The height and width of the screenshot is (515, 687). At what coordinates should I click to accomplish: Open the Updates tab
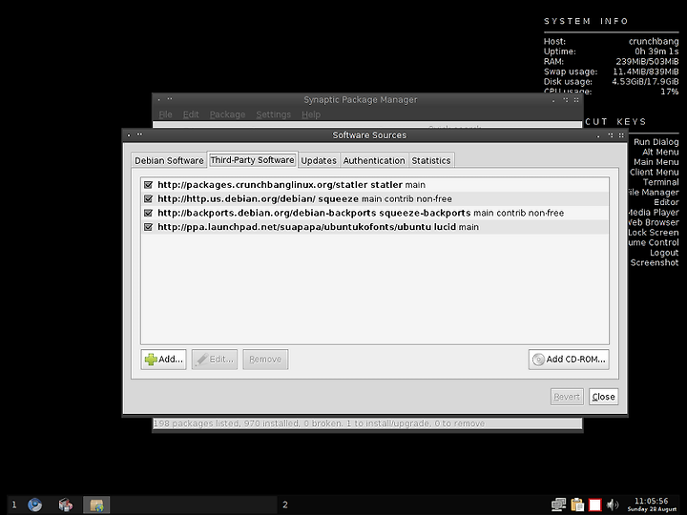coord(319,161)
